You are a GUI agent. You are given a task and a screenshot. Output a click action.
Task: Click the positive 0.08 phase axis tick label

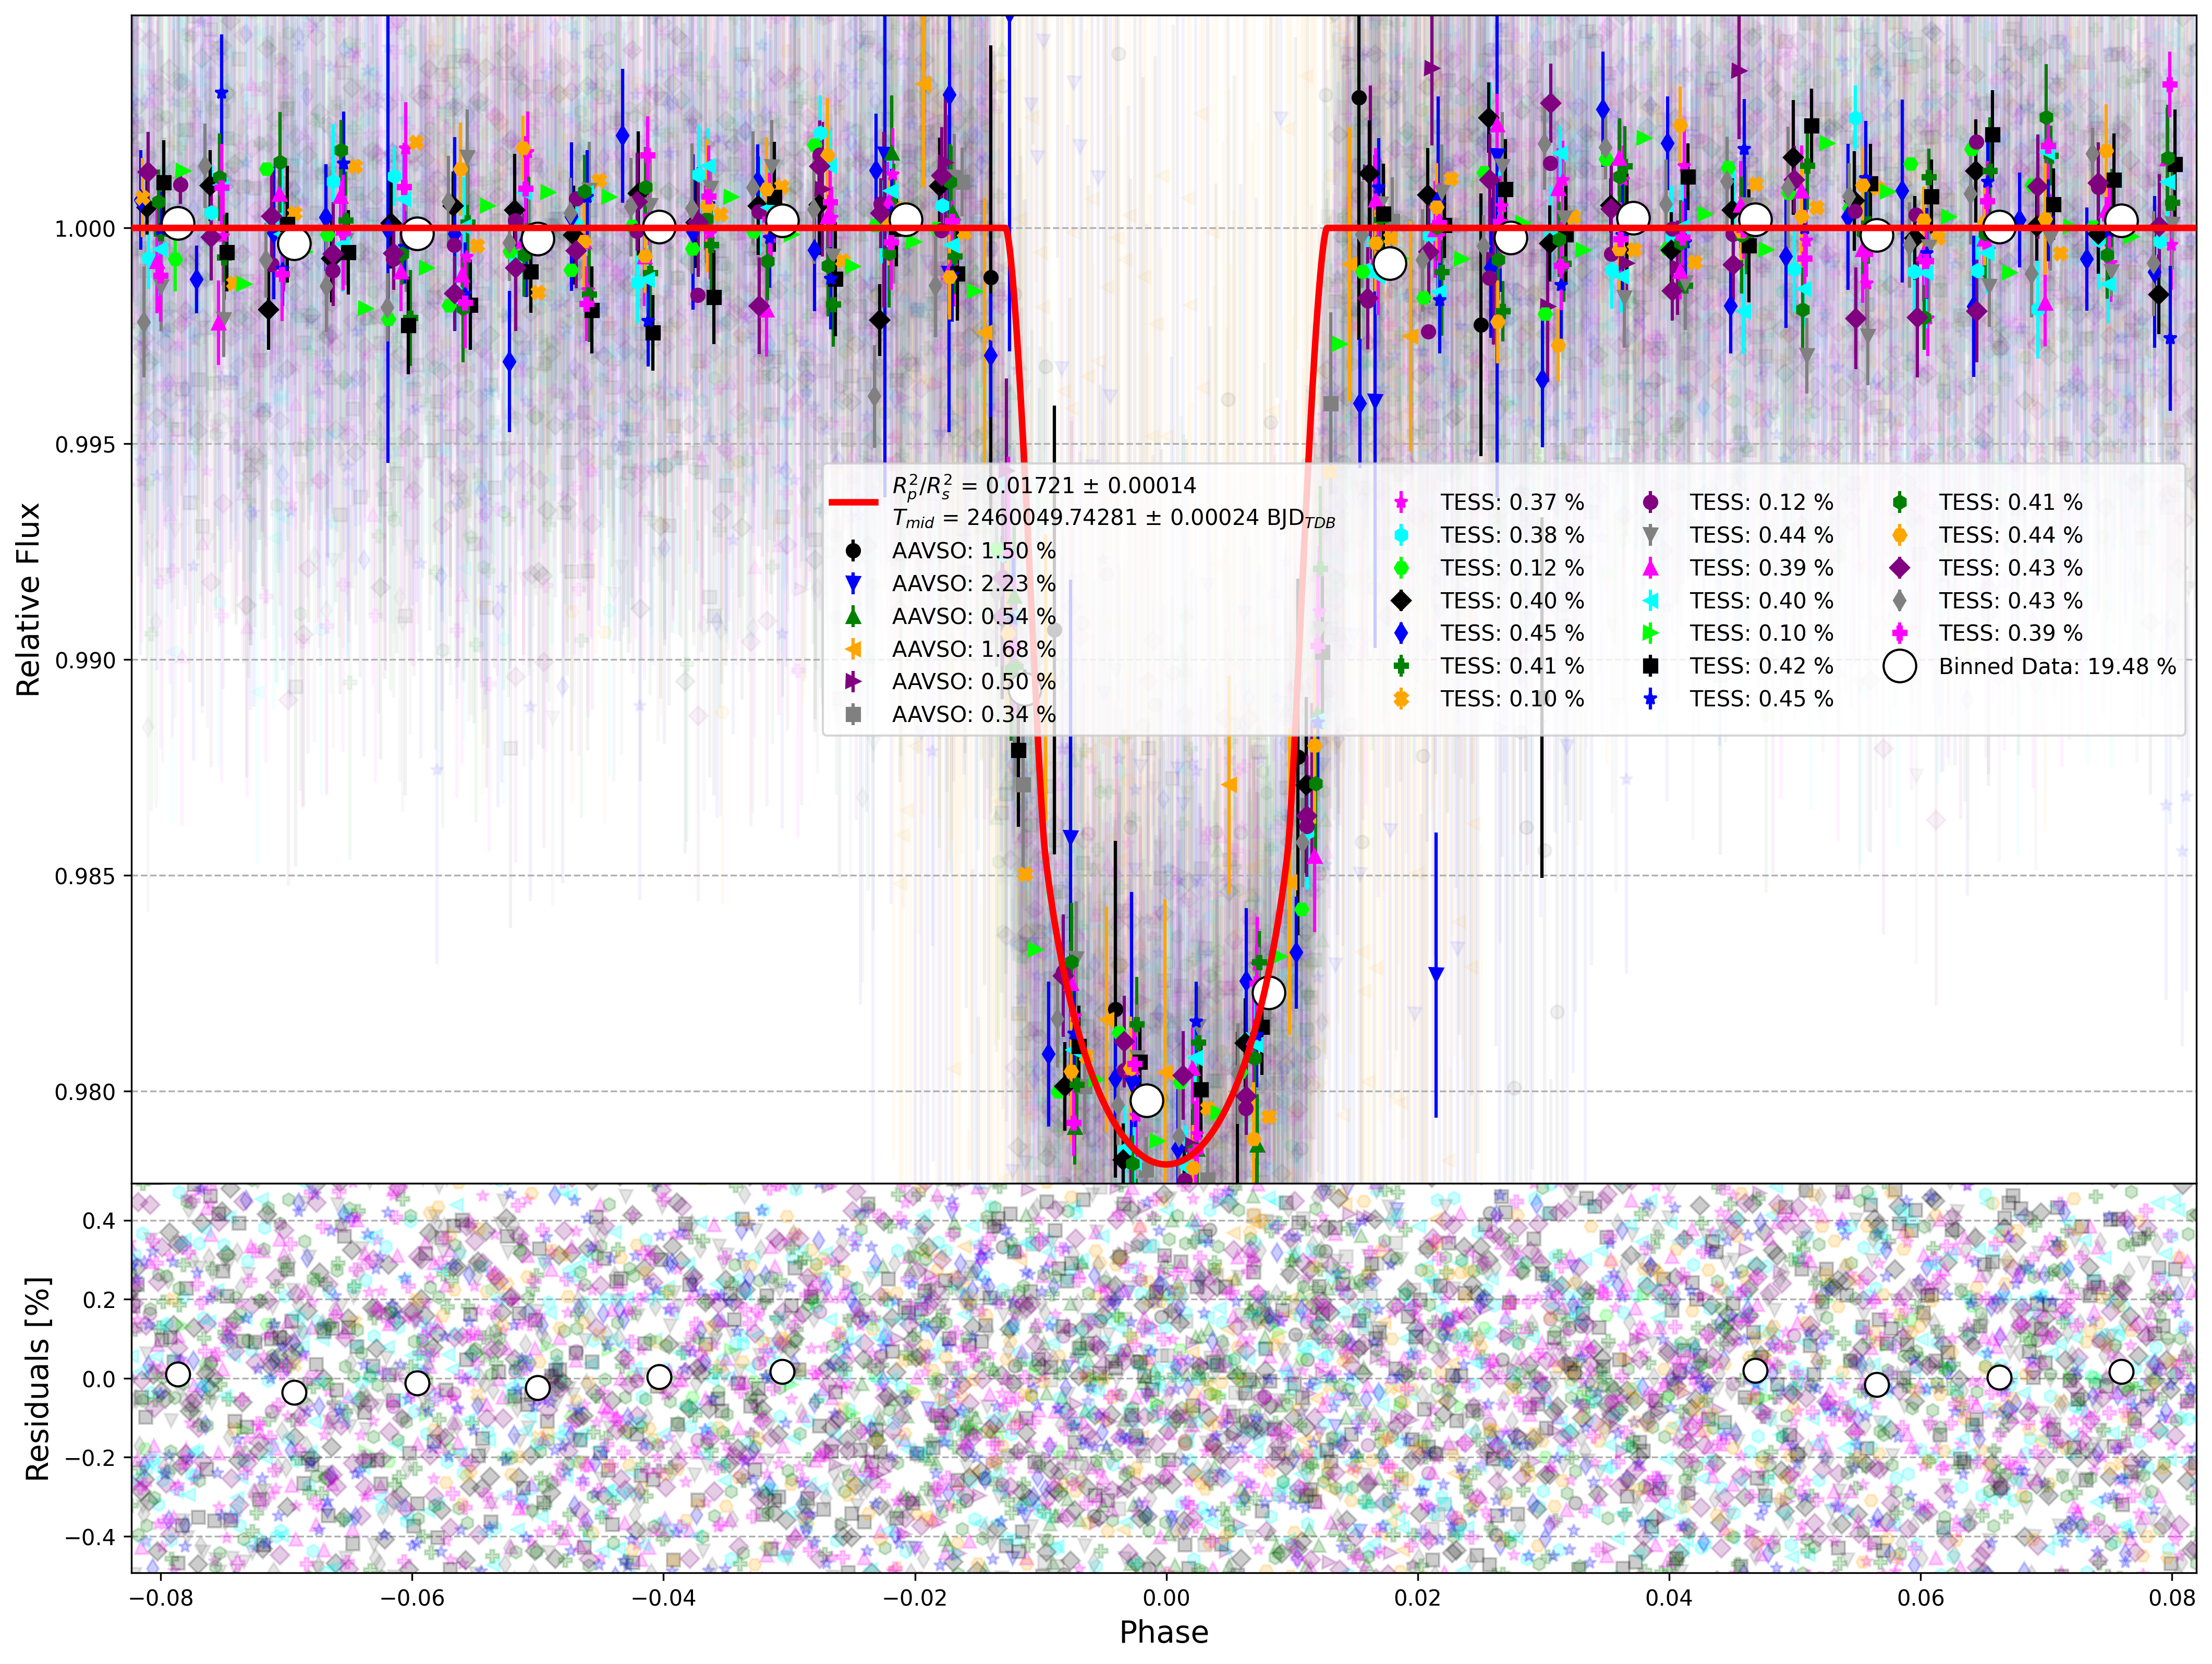(2171, 1597)
